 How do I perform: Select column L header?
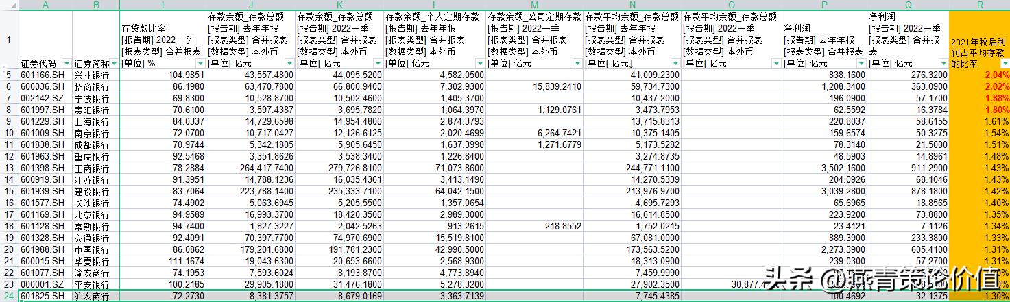pos(434,5)
